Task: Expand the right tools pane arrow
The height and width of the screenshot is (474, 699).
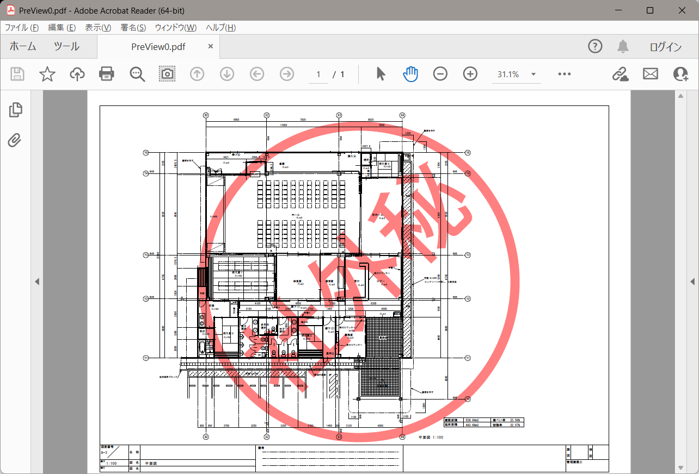Action: tap(692, 282)
